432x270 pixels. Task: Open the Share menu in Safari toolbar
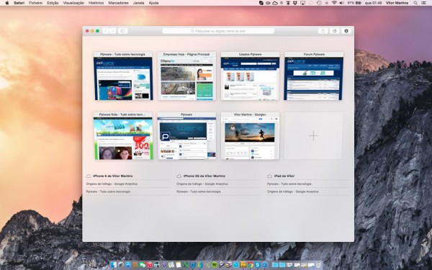pos(323,31)
